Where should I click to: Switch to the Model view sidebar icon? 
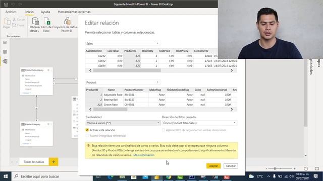[x=5, y=61]
